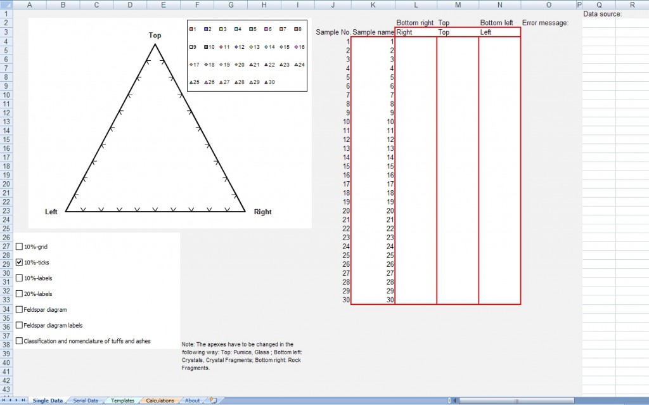Click series 16 purple diamond legend marker
This screenshot has height=405, width=649.
(296, 46)
